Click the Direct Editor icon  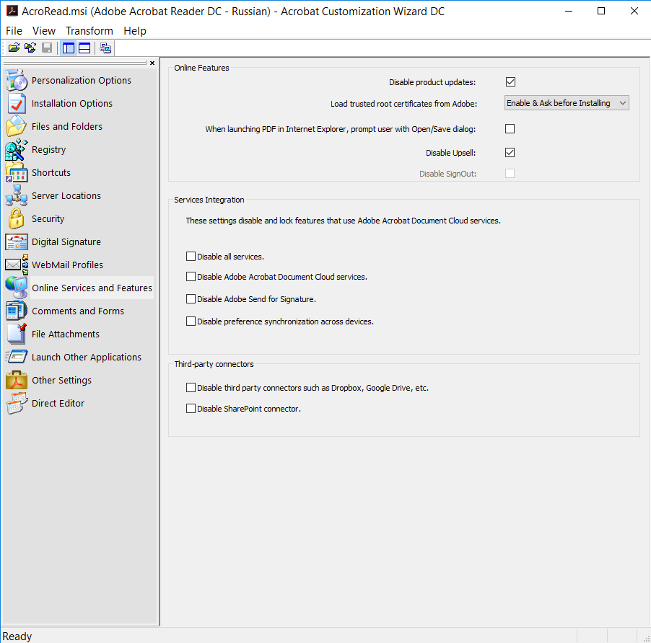tap(17, 403)
